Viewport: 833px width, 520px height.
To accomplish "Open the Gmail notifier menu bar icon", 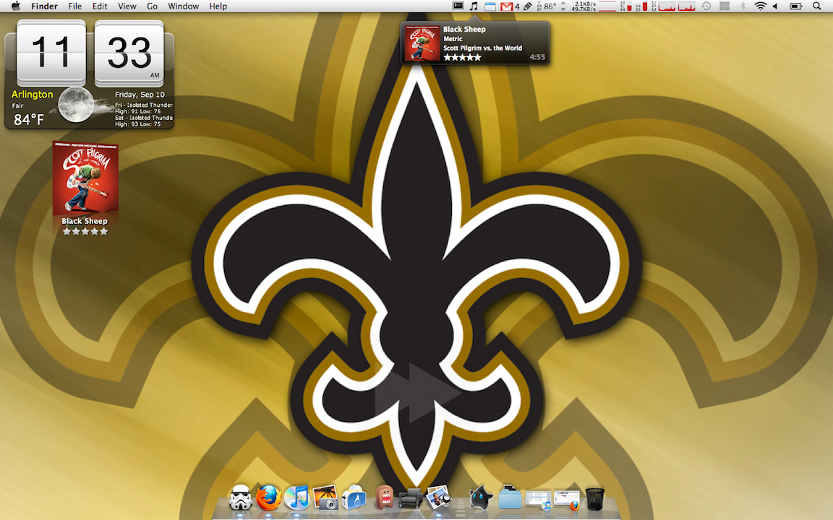I will click(x=506, y=6).
